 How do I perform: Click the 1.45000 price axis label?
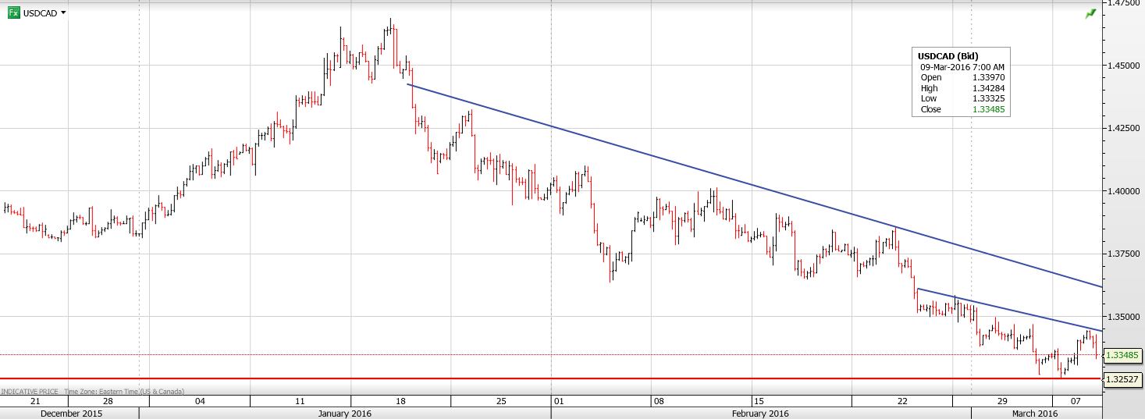coord(1124,66)
